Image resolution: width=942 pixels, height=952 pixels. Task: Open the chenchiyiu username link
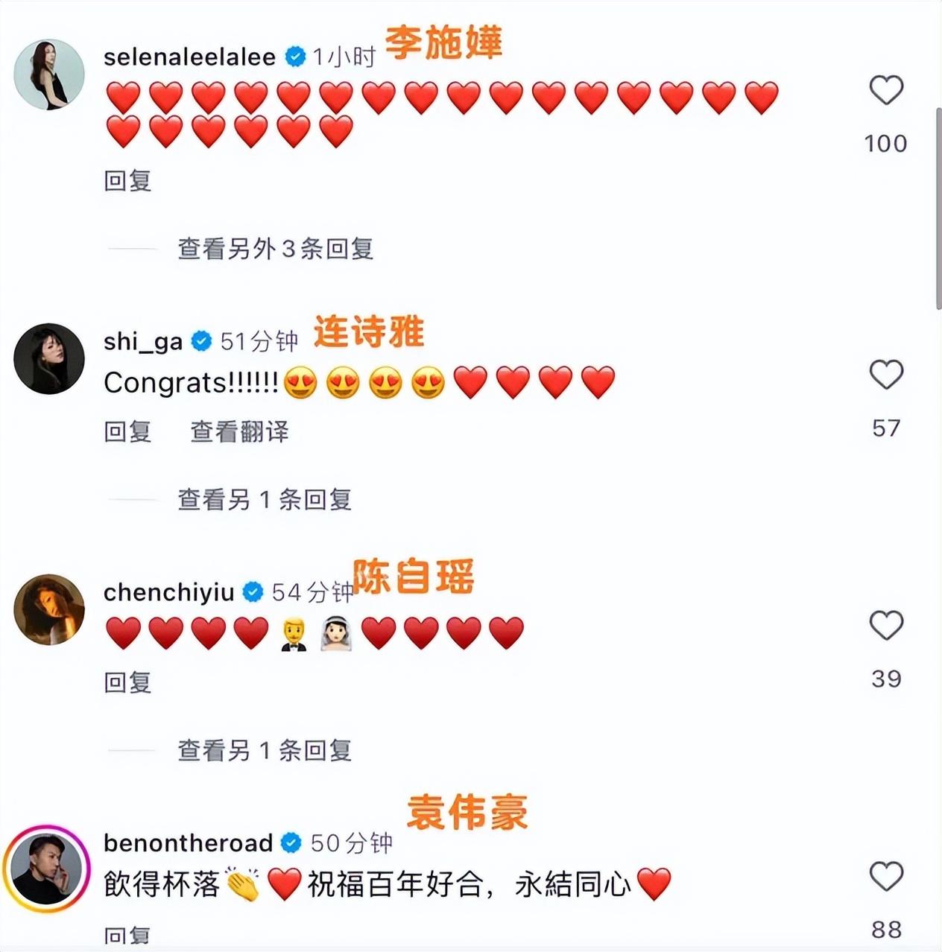[x=169, y=592]
